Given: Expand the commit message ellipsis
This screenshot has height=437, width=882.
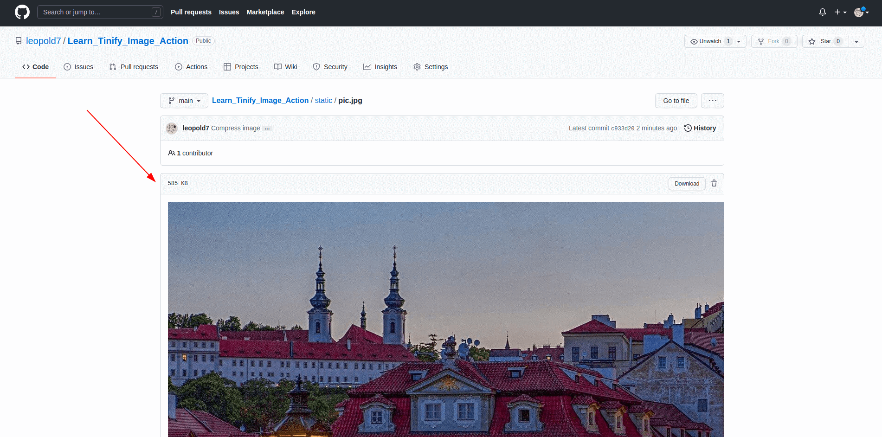Looking at the screenshot, I should 267,129.
